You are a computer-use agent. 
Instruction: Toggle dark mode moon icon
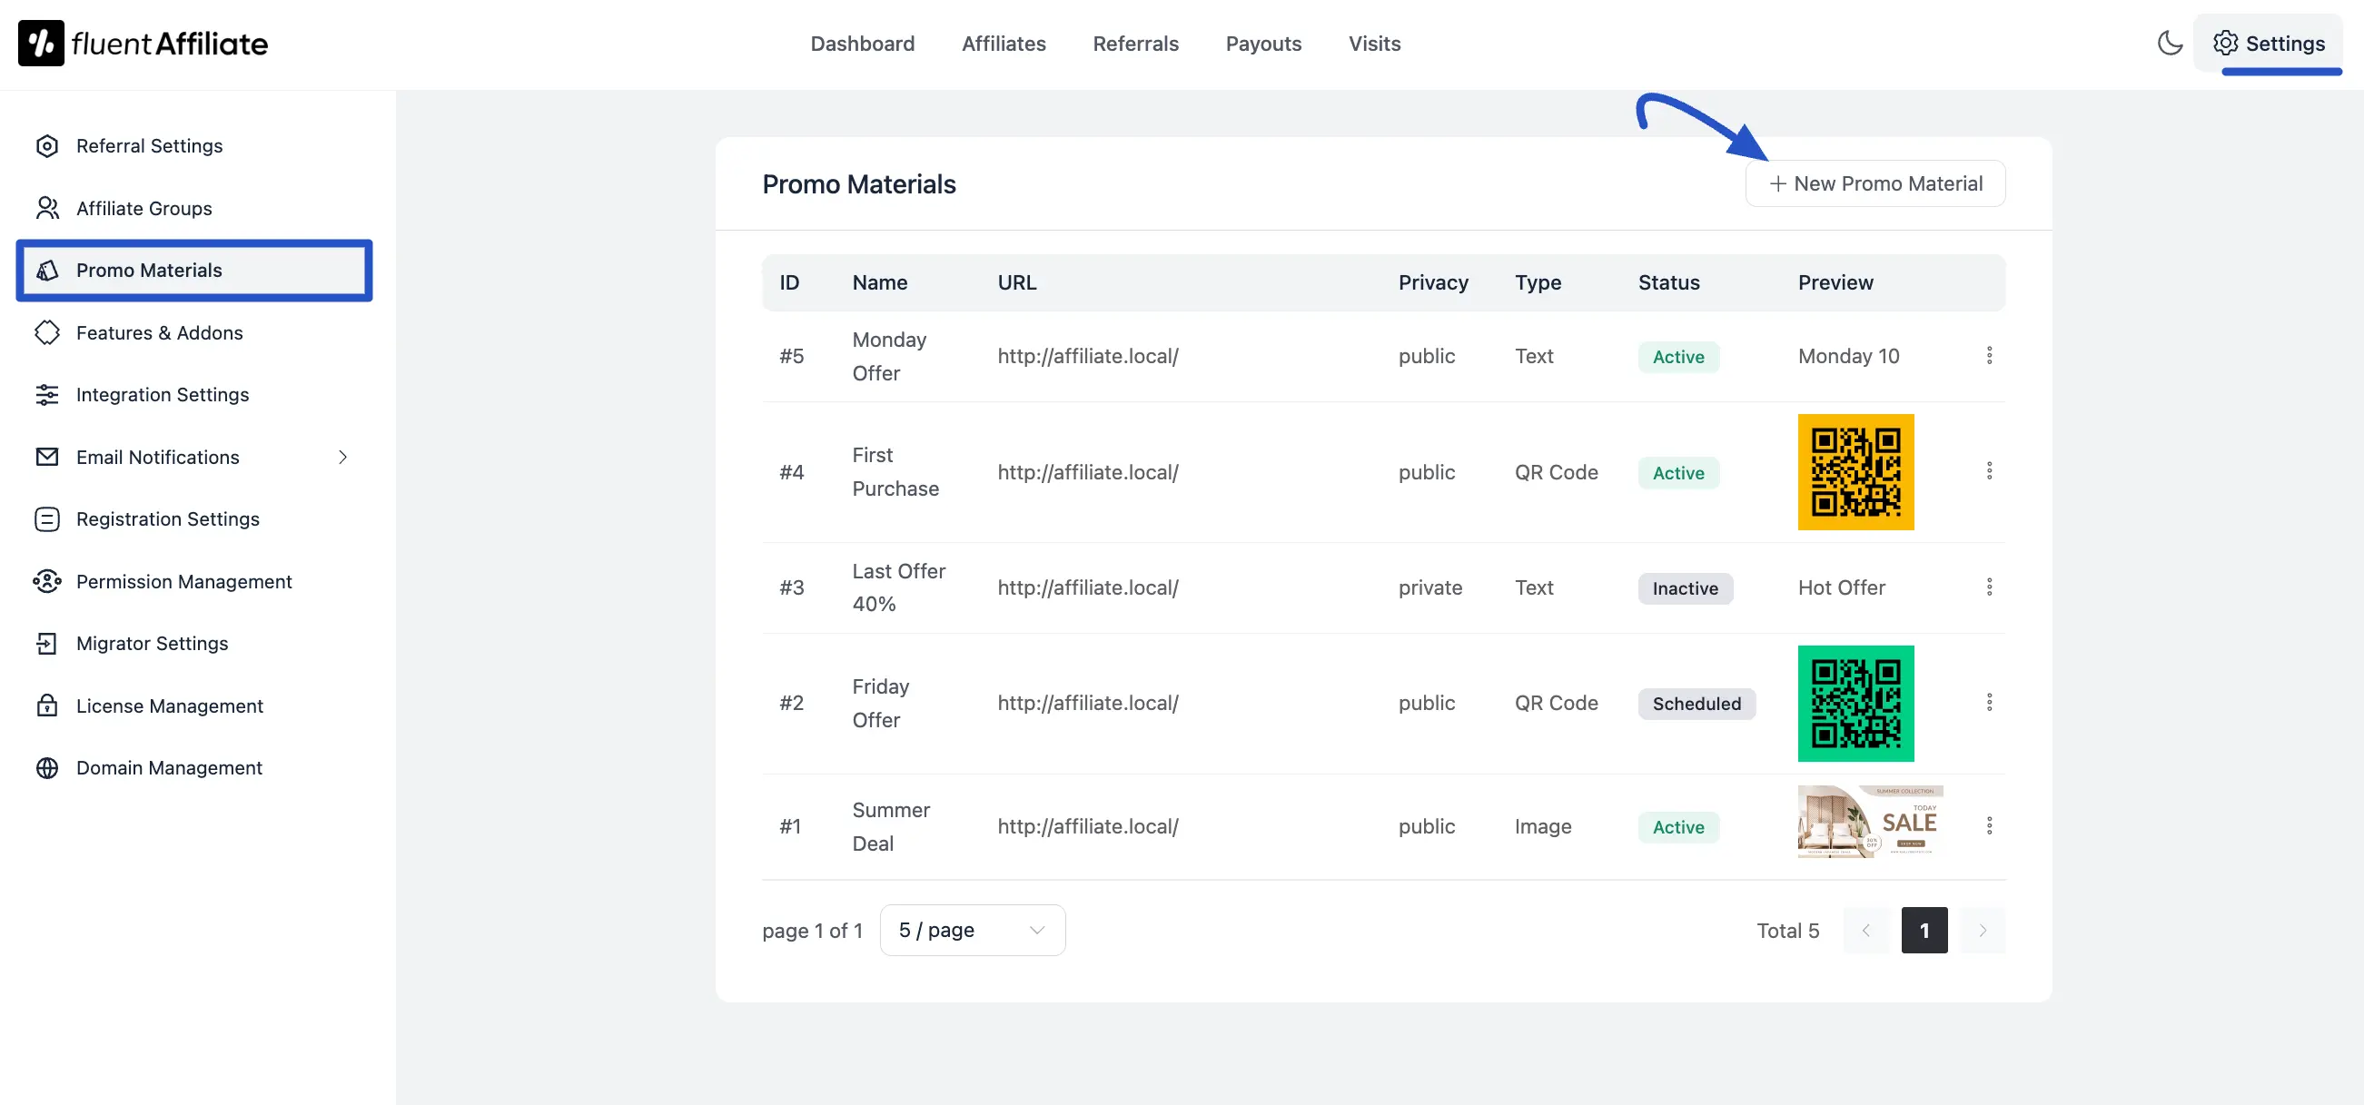tap(2170, 44)
